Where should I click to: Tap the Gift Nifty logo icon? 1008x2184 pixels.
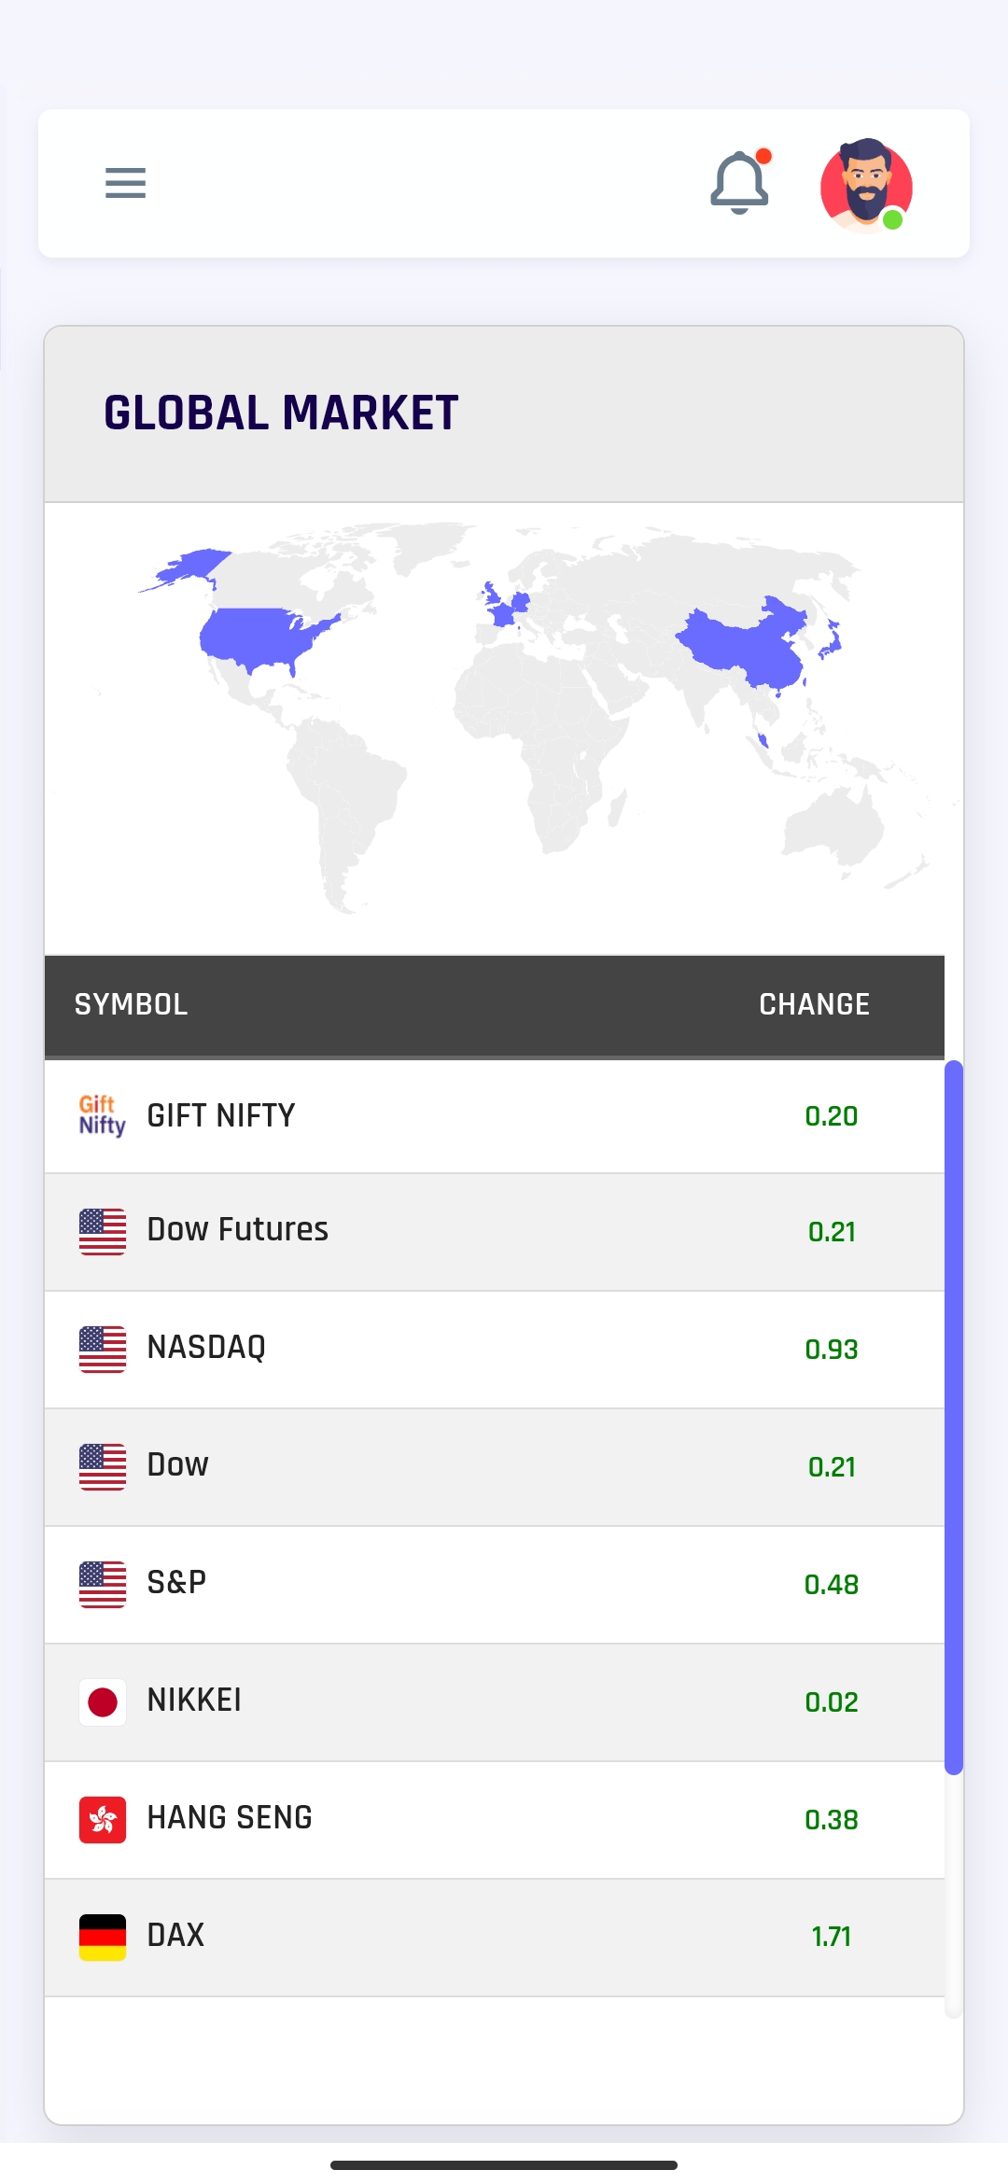click(x=102, y=1115)
